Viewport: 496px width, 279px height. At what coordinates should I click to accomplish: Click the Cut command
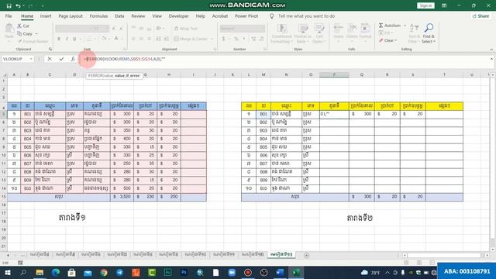[23, 26]
